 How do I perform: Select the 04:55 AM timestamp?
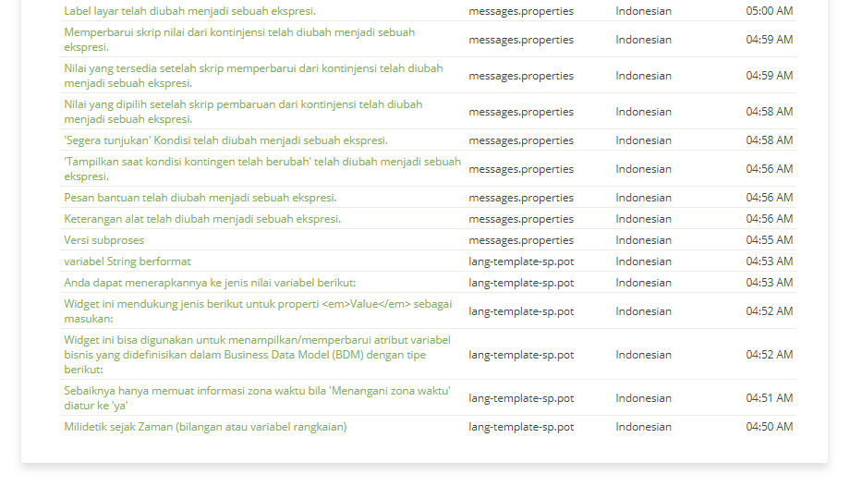770,240
